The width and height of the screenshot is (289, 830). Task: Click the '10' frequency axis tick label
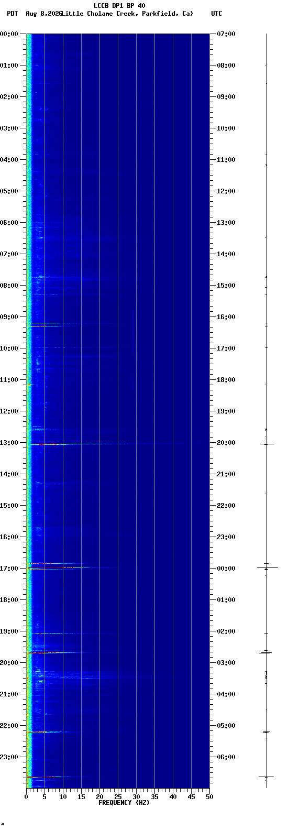63,797
